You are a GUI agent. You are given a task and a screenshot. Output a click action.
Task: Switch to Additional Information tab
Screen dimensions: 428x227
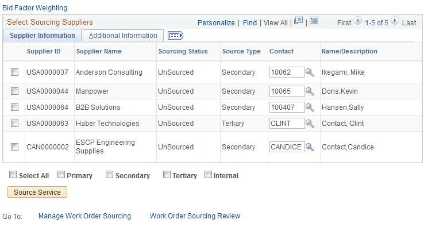tap(123, 36)
